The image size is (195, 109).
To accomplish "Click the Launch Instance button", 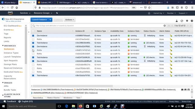I will [x=39, y=20].
